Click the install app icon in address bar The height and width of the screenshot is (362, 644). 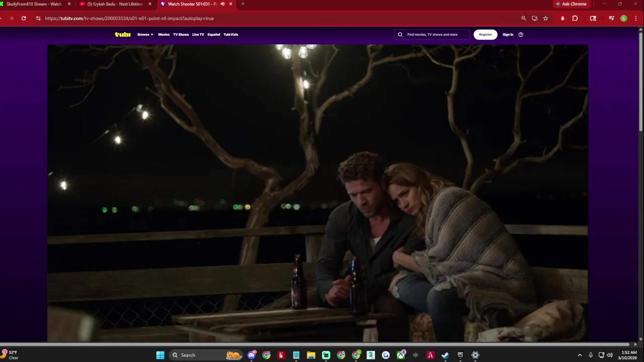[534, 18]
